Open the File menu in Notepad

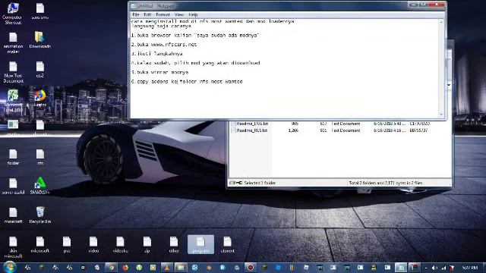pyautogui.click(x=136, y=14)
